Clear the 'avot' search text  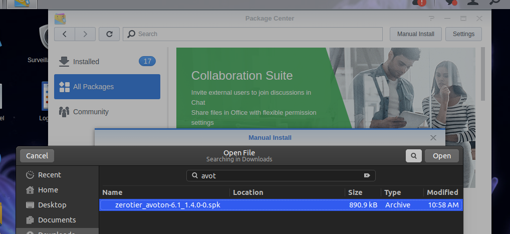point(367,175)
